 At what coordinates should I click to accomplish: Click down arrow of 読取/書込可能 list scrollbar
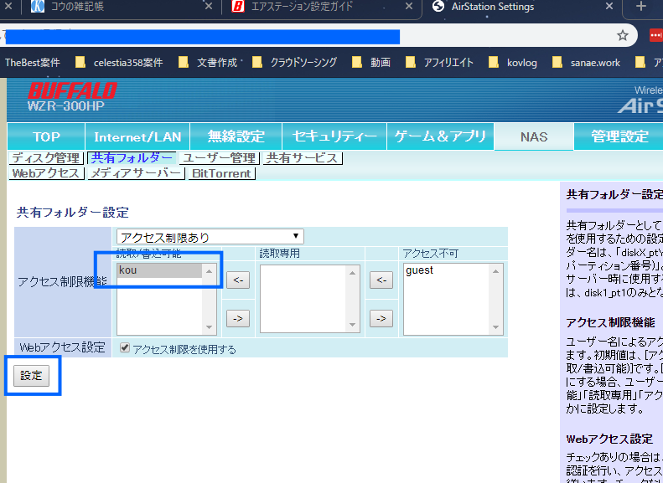[x=210, y=328]
